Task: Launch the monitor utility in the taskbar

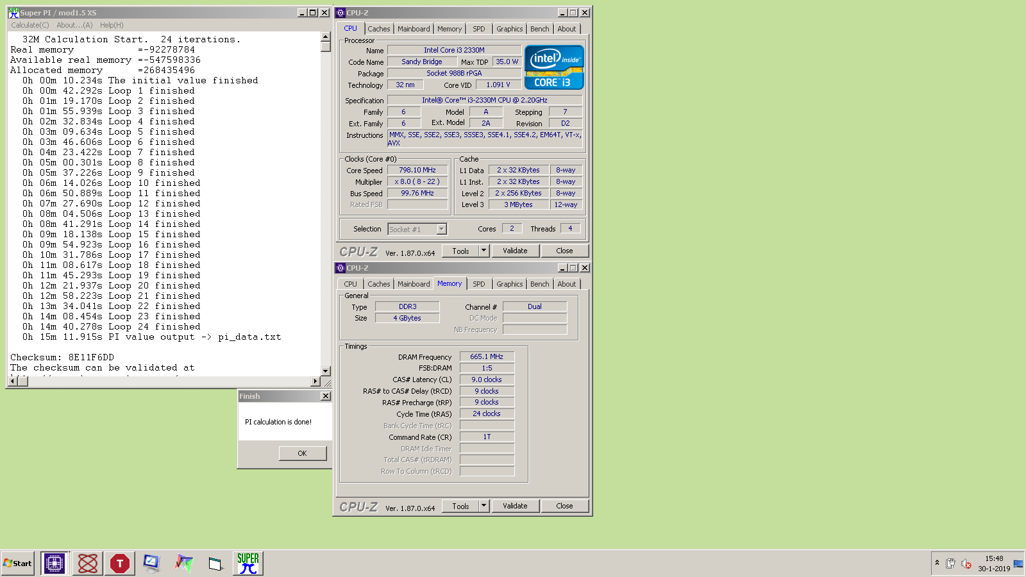Action: (151, 564)
